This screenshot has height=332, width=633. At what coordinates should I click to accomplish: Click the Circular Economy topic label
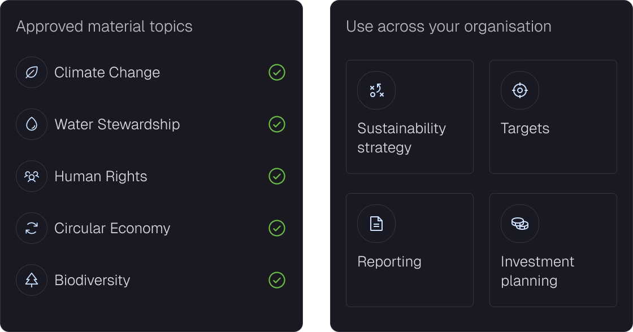click(x=112, y=228)
